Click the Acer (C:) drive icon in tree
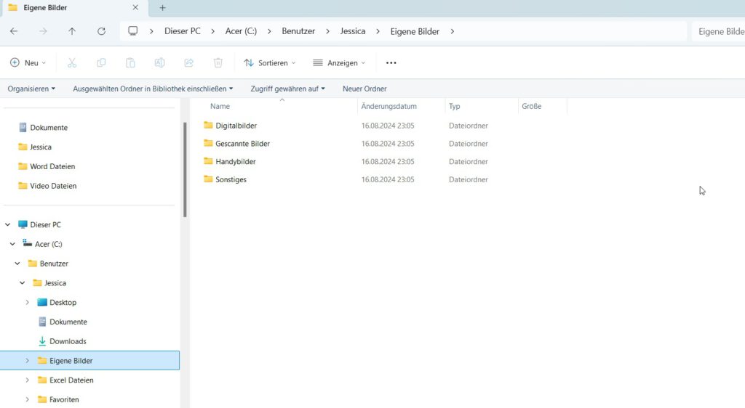The image size is (745, 408). click(x=28, y=244)
